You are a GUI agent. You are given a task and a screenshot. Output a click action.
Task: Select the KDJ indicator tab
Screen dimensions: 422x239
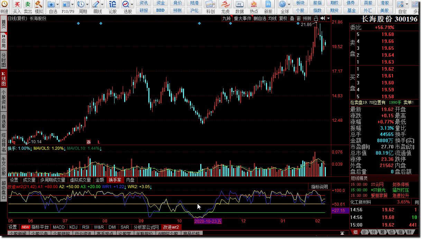click(x=73, y=227)
